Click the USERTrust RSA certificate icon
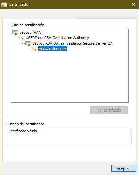The width and height of the screenshot is (139, 175). [22, 38]
